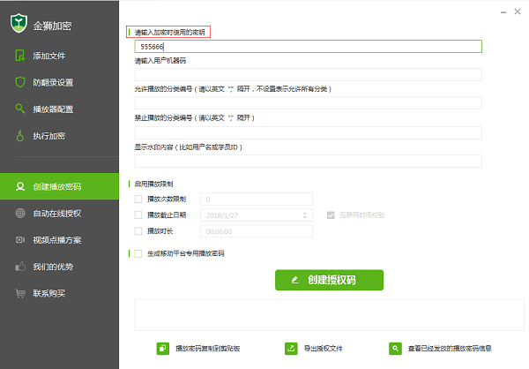This screenshot has width=529, height=369.
Task: Click the 防翻录设置 shield icon
Action: 20,82
